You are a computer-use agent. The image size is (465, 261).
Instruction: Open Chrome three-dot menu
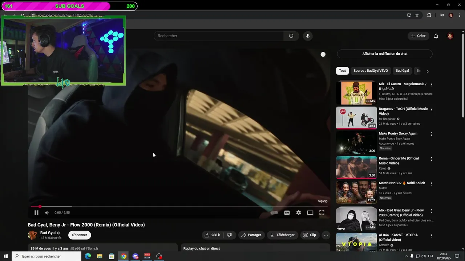pyautogui.click(x=460, y=15)
